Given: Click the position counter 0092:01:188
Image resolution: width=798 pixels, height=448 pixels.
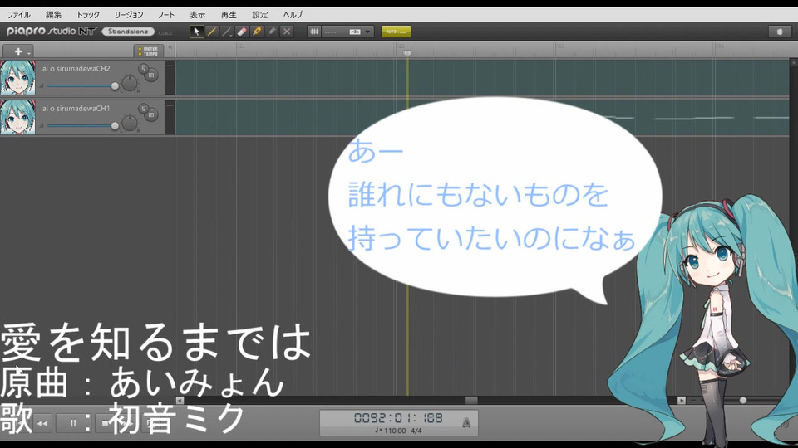Looking at the screenshot, I should [398, 418].
